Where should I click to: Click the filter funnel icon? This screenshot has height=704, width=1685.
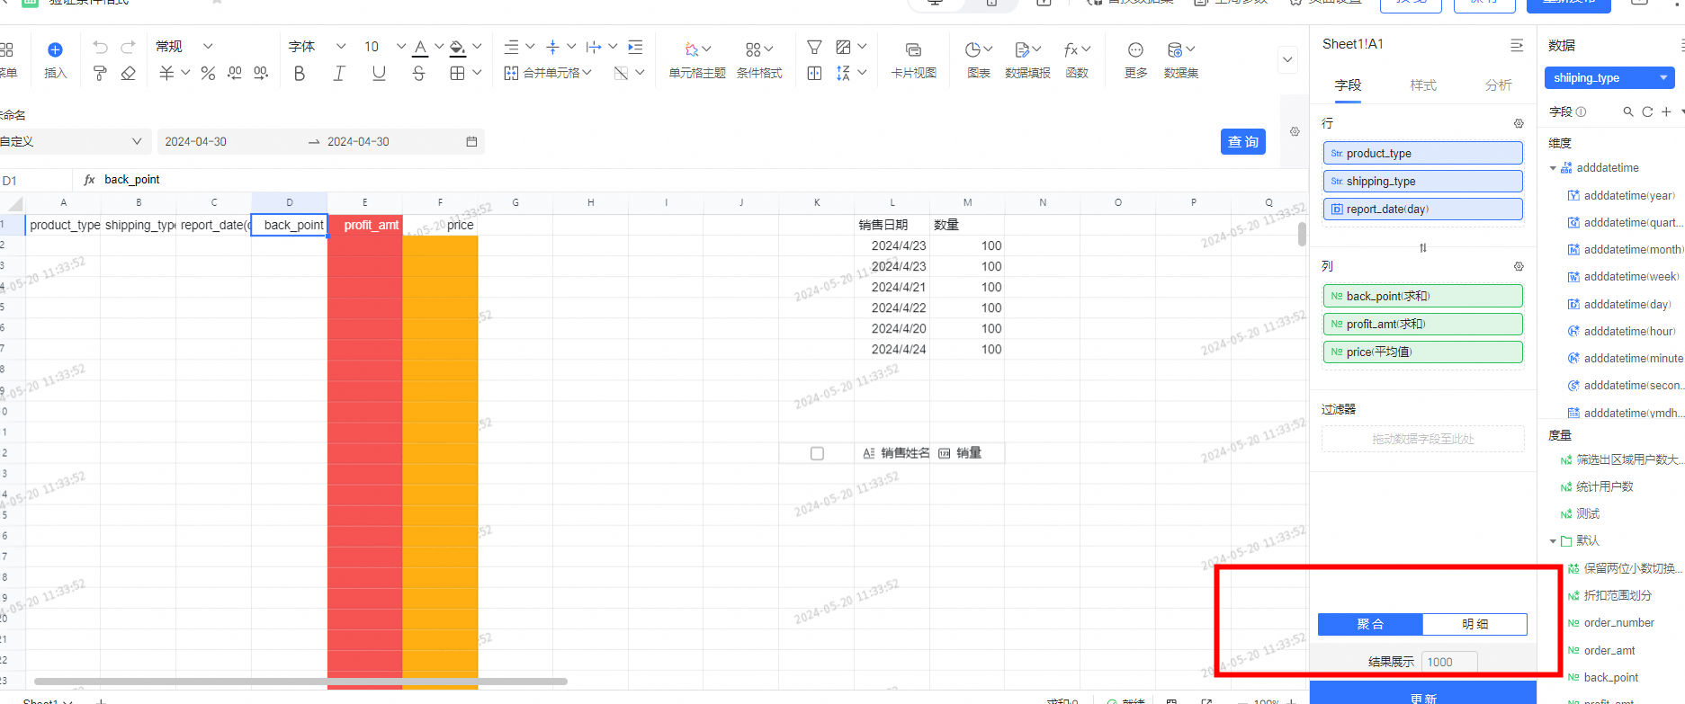point(814,47)
